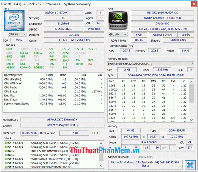Click the SGX feature label

65,68
